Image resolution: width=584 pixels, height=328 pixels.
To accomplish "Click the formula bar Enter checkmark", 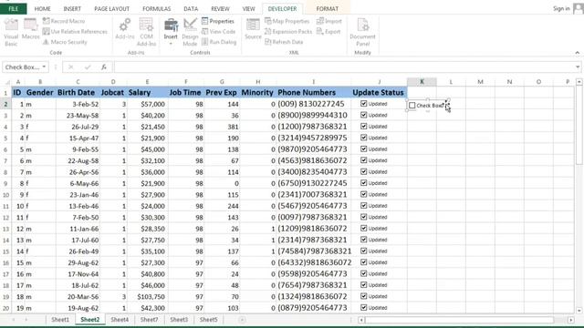I will coord(88,67).
